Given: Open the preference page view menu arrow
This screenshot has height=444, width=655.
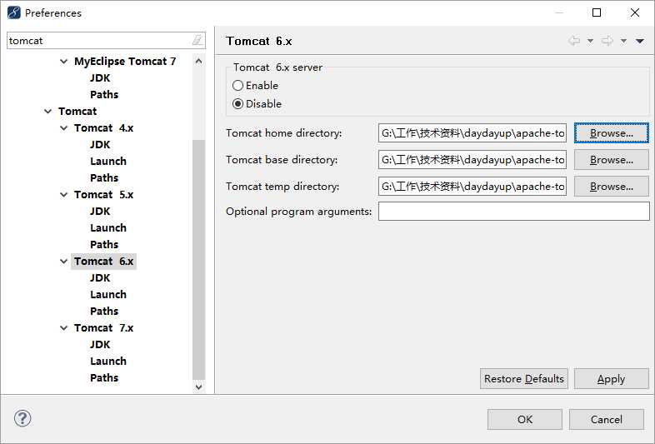Looking at the screenshot, I should pyautogui.click(x=639, y=41).
